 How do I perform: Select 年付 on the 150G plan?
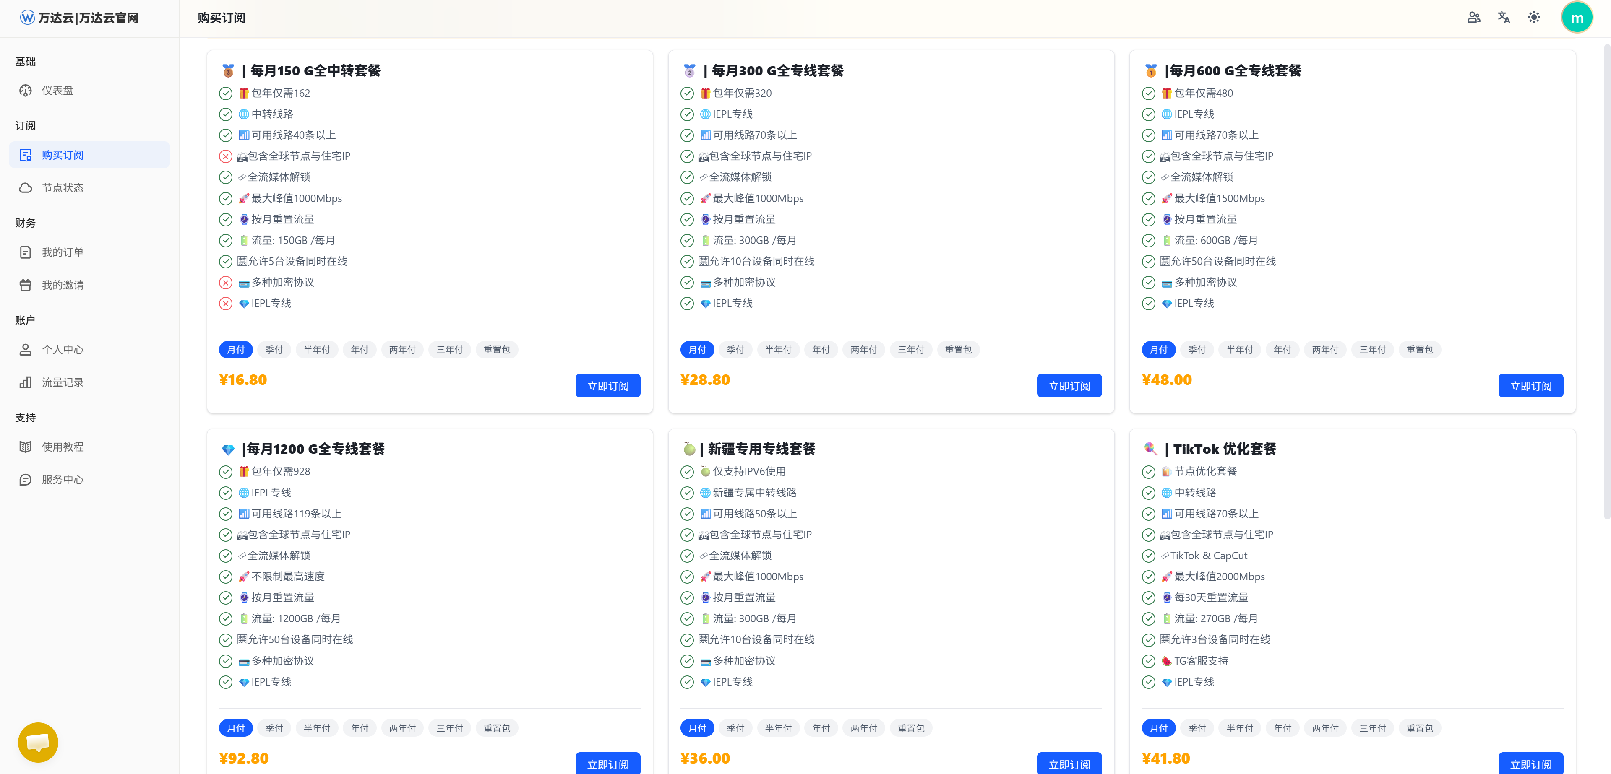point(360,350)
